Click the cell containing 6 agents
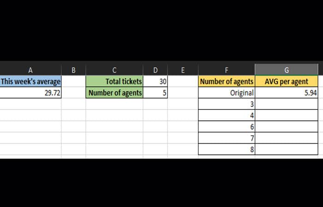The image size is (323, 207). click(x=227, y=126)
